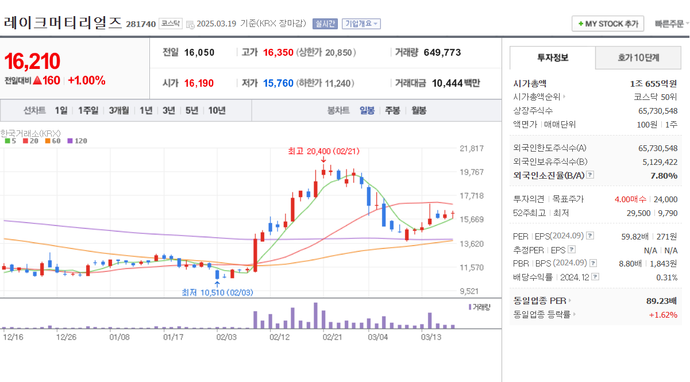The image size is (690, 382).
Task: Click the 시가총액순위 link
Action: pos(539,97)
